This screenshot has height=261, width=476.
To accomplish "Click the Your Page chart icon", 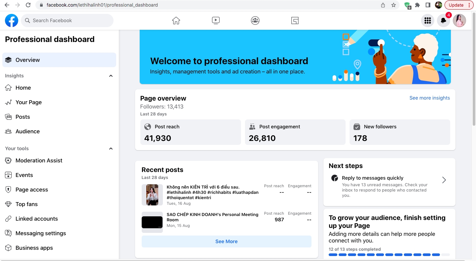I will [x=8, y=102].
